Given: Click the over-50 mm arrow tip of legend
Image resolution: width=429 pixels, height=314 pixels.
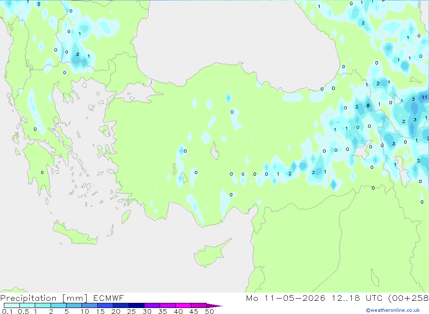Looking at the screenshot, I should tap(214, 306).
